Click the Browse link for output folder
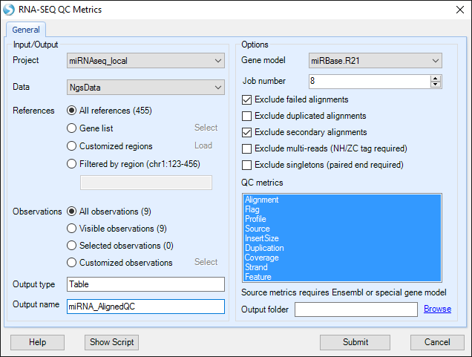472x357 pixels. pos(437,309)
